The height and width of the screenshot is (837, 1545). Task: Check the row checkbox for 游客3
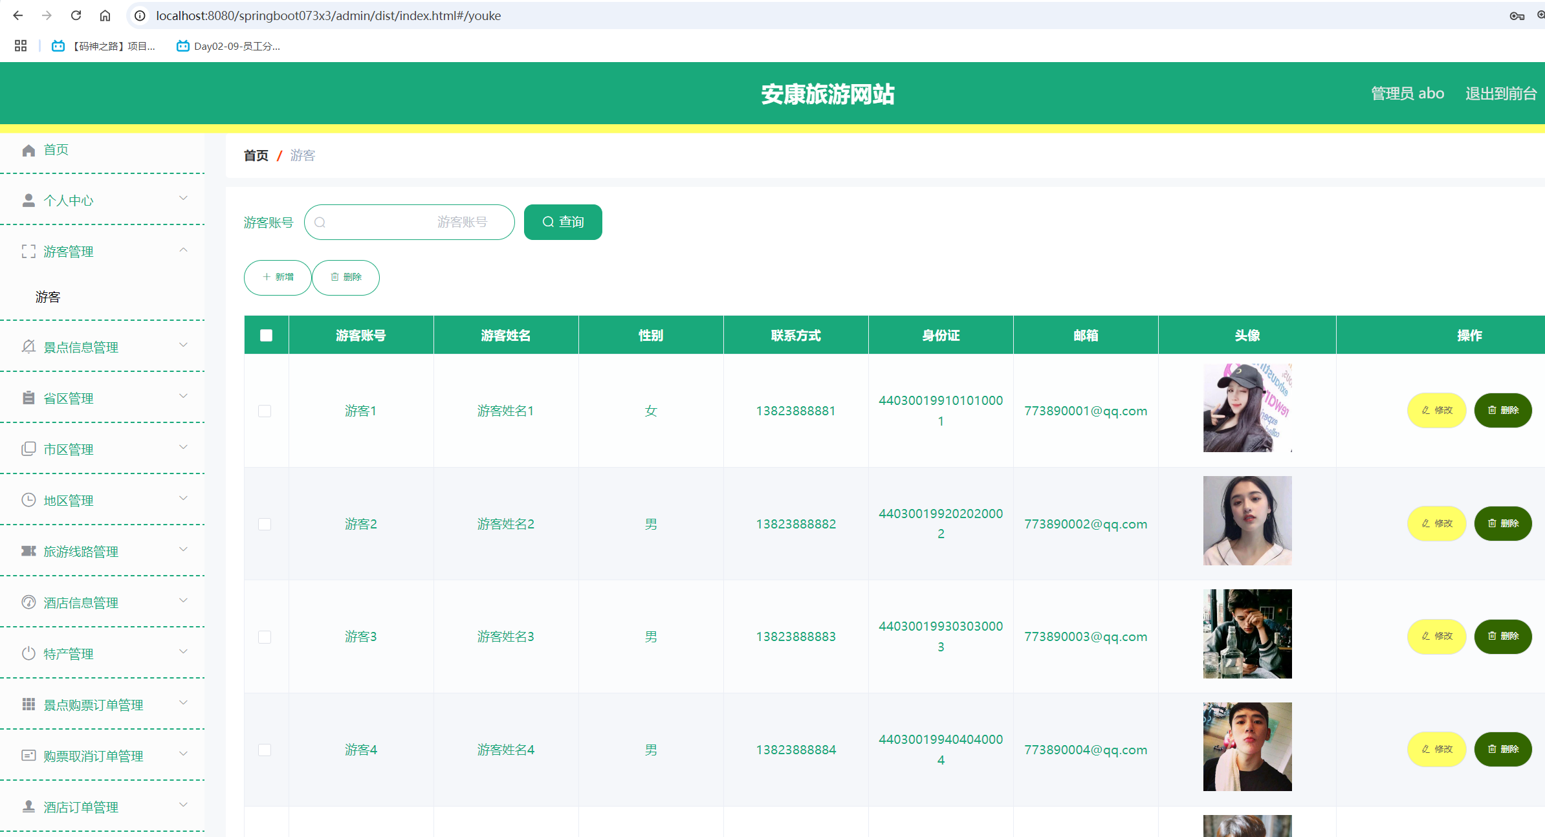pyautogui.click(x=265, y=636)
